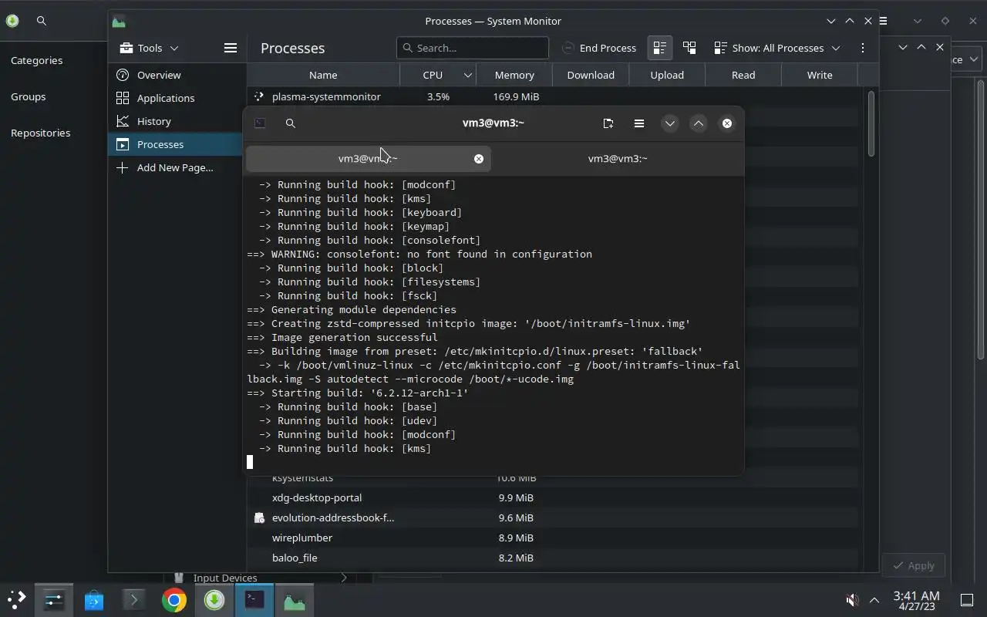987x617 pixels.
Task: Open clock and calendar 3:41 AM
Action: 916,600
